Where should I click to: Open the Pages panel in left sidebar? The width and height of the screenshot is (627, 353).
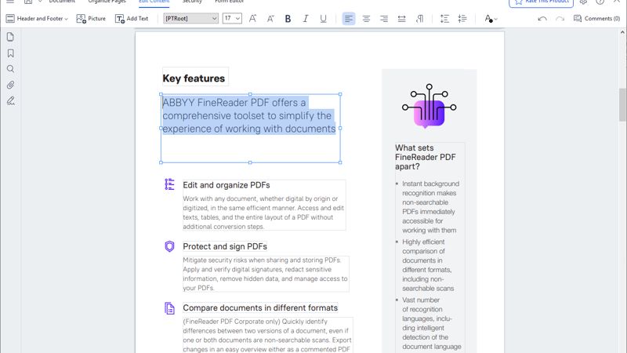(10, 37)
